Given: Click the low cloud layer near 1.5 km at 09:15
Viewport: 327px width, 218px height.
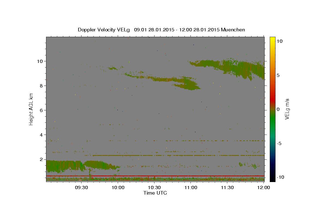Looking at the screenshot, I should [64, 166].
